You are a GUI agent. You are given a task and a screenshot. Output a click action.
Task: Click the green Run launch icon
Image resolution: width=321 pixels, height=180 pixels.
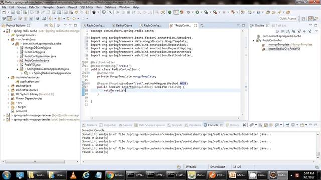pyautogui.click(x=197, y=12)
